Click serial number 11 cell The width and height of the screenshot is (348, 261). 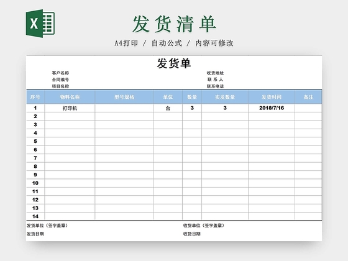35,191
